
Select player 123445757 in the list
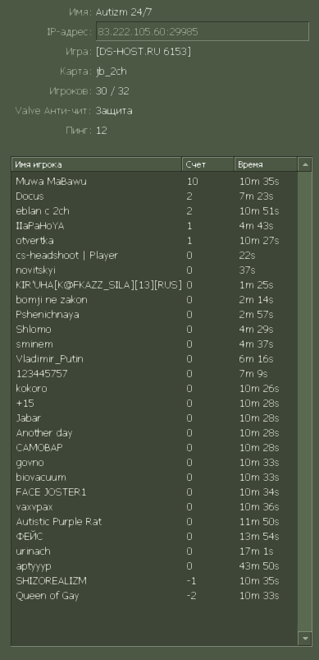pyautogui.click(x=154, y=374)
